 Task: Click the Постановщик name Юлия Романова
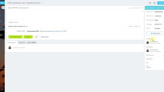click(x=154, y=42)
